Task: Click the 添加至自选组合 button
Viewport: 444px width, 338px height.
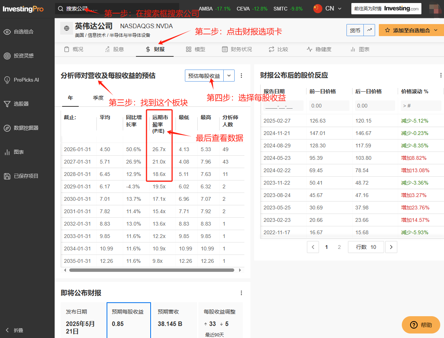Action: tap(411, 30)
